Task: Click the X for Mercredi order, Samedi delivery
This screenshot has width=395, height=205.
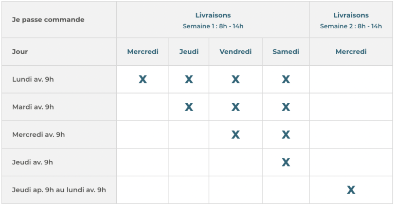Action: [x=285, y=135]
